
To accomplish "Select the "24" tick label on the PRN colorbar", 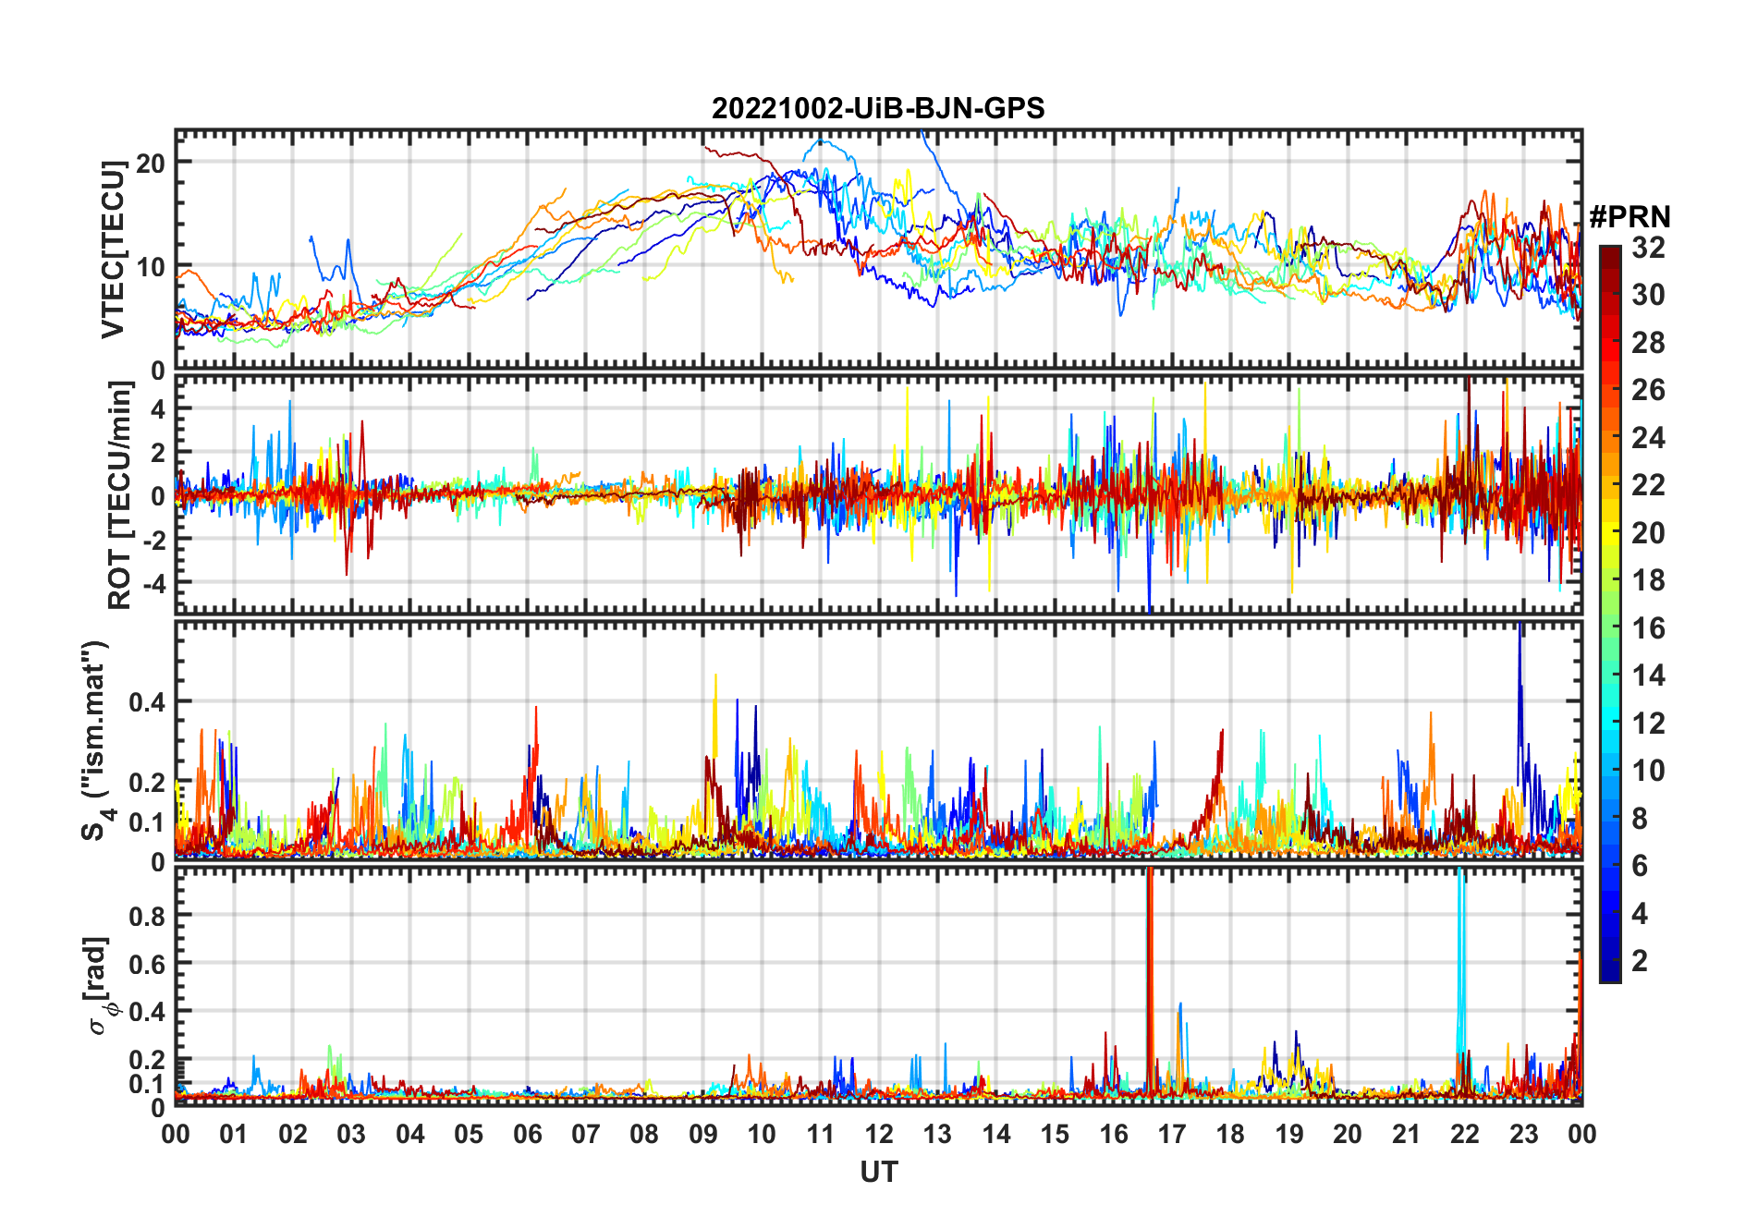I will click(1648, 438).
